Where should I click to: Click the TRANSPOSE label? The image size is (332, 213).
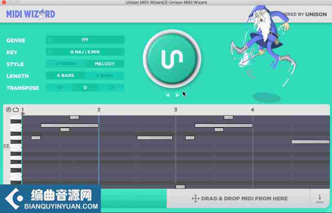(x=22, y=88)
